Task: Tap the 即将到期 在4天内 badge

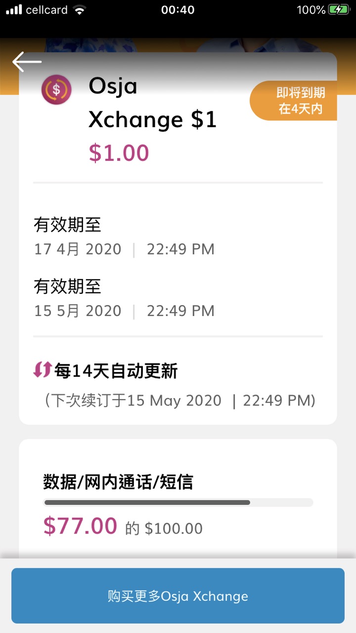Action: pyautogui.click(x=294, y=101)
